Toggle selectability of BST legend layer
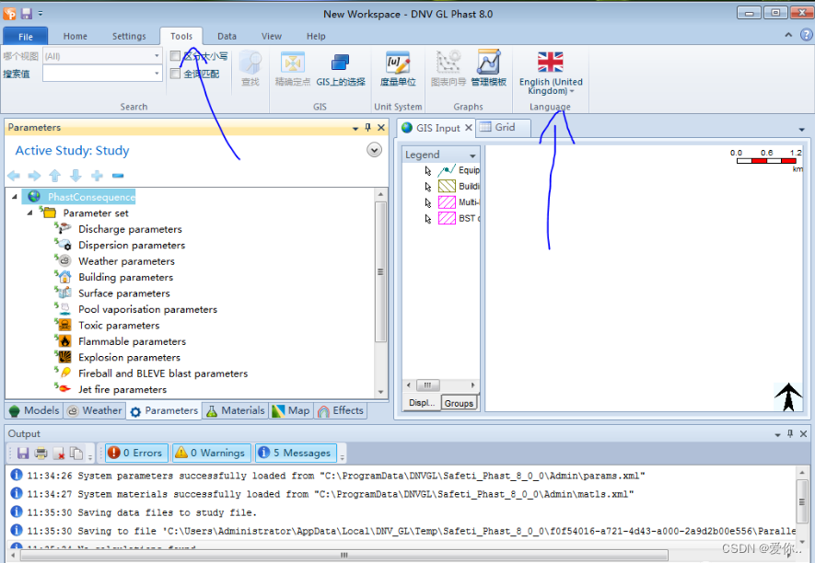 [x=428, y=219]
